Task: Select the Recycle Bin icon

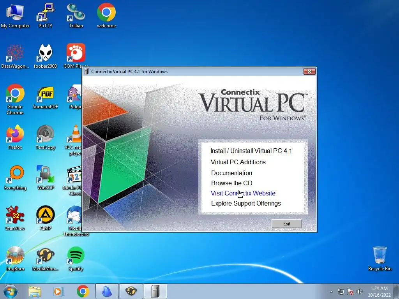Action: pos(380,259)
